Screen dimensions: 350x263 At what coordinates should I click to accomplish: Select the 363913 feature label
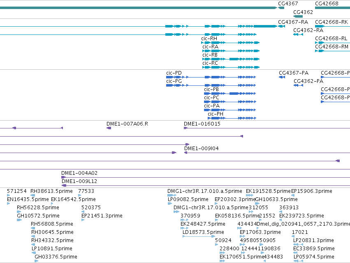tap(289, 208)
